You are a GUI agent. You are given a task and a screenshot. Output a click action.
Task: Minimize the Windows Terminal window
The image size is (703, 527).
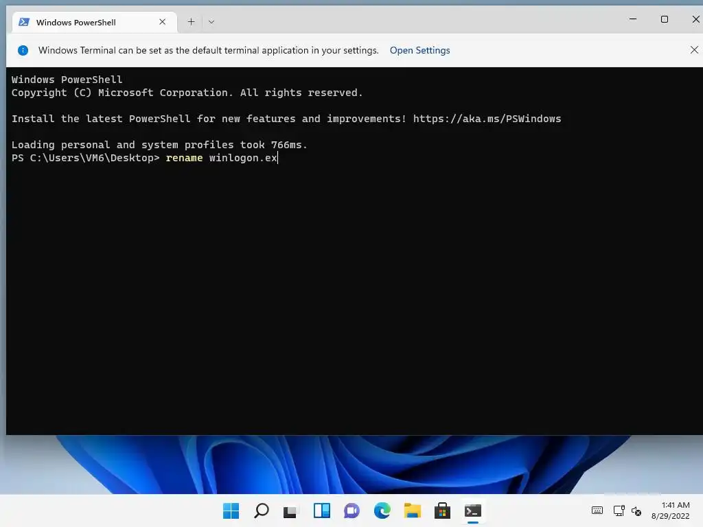click(633, 19)
